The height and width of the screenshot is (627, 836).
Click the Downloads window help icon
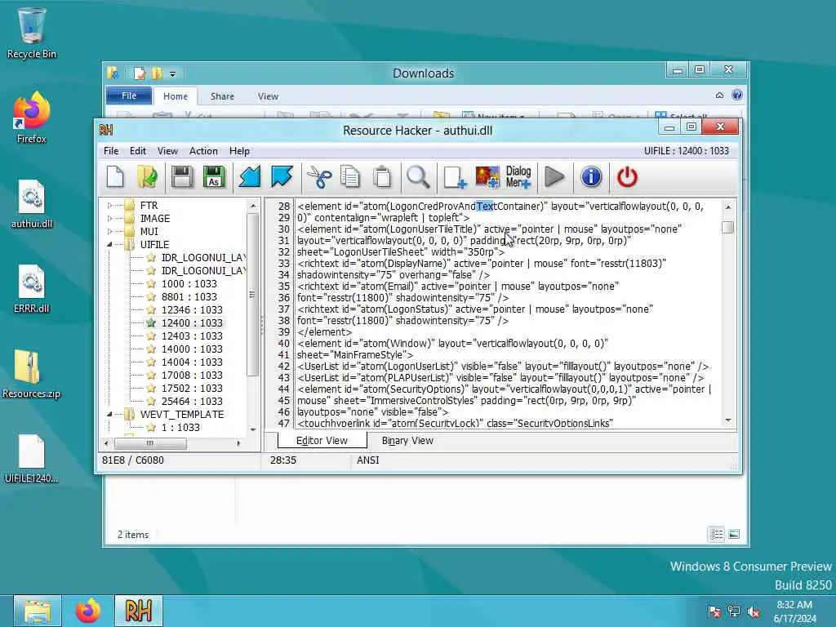tap(737, 96)
